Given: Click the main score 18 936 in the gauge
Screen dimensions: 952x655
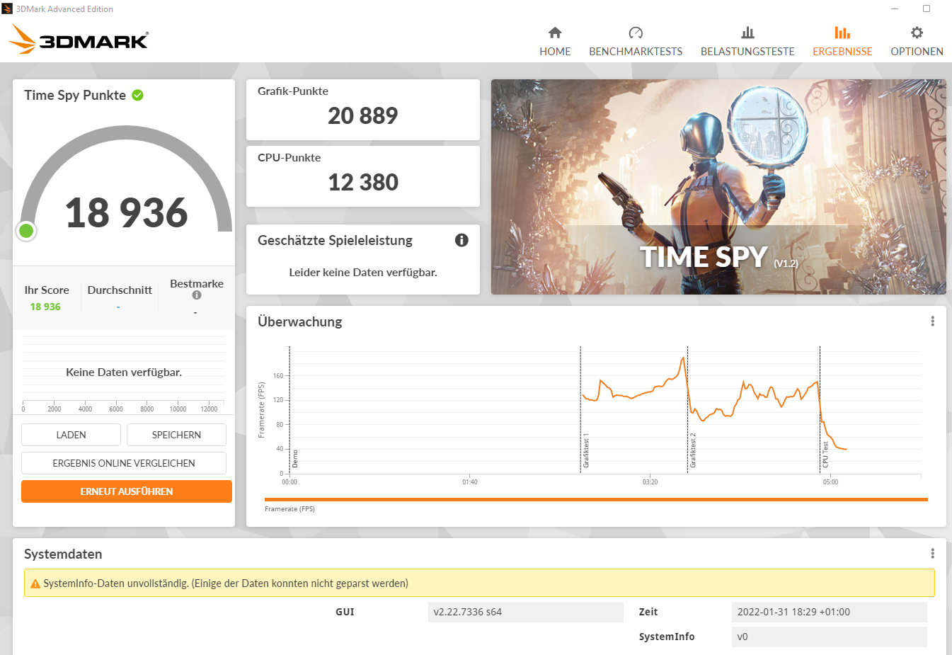Looking at the screenshot, I should tap(127, 212).
